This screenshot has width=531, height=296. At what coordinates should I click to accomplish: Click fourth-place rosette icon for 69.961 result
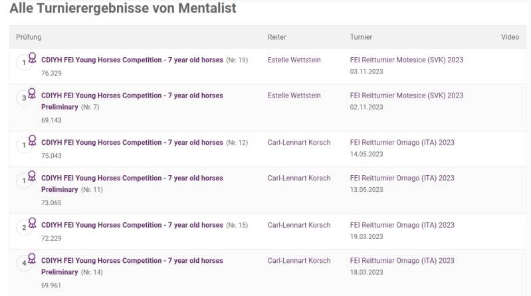(x=31, y=260)
